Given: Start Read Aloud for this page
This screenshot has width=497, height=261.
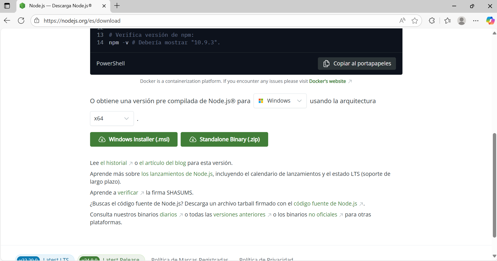Looking at the screenshot, I should coord(402,21).
